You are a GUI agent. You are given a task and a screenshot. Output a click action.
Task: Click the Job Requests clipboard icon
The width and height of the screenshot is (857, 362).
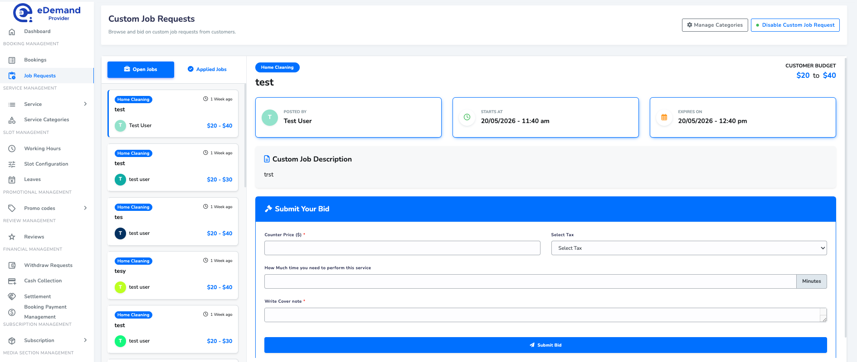tap(12, 76)
